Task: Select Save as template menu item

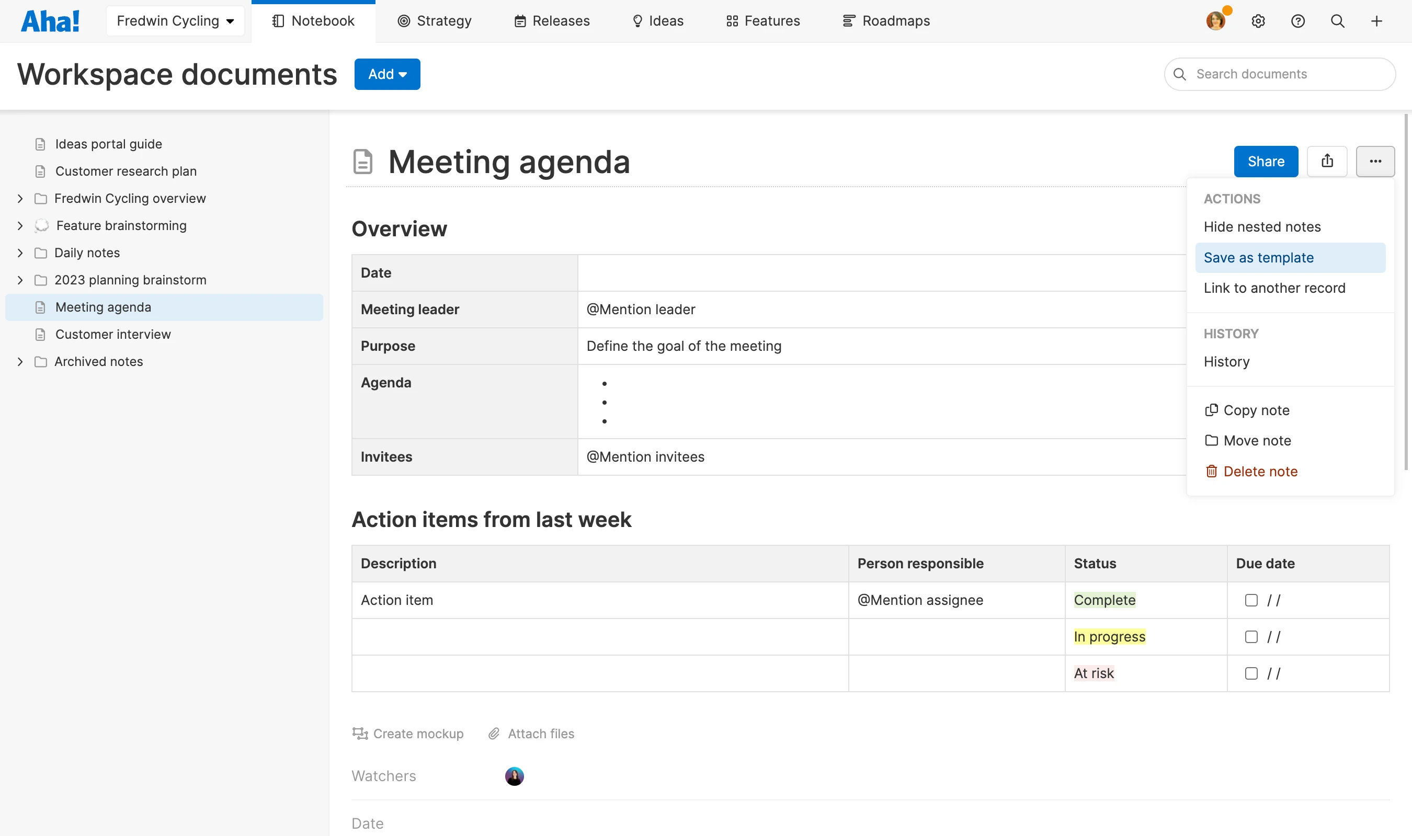Action: 1258,257
